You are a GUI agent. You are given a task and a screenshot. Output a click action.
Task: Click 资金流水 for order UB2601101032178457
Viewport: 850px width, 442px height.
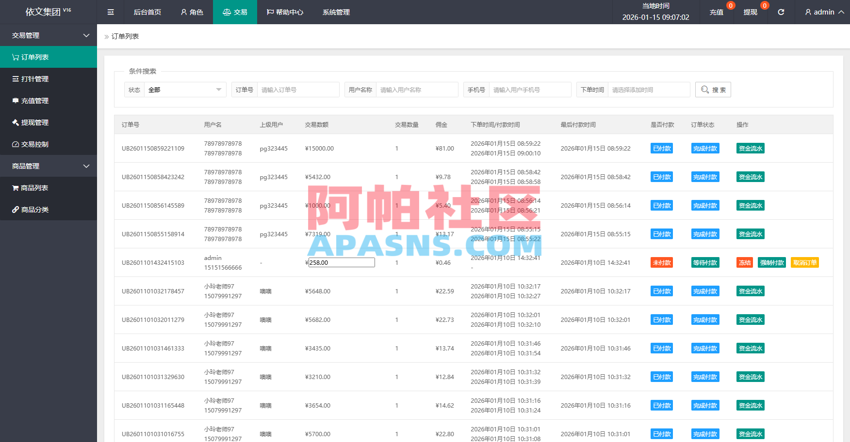(751, 291)
